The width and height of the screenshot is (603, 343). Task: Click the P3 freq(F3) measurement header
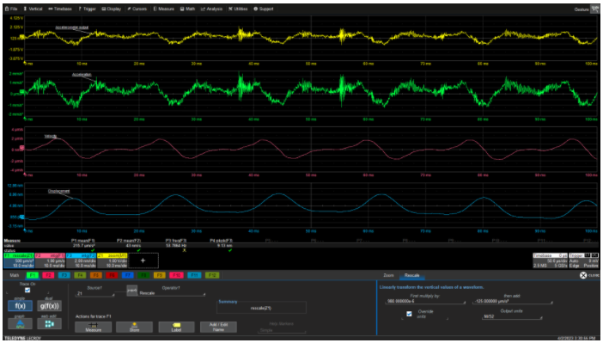coord(176,241)
